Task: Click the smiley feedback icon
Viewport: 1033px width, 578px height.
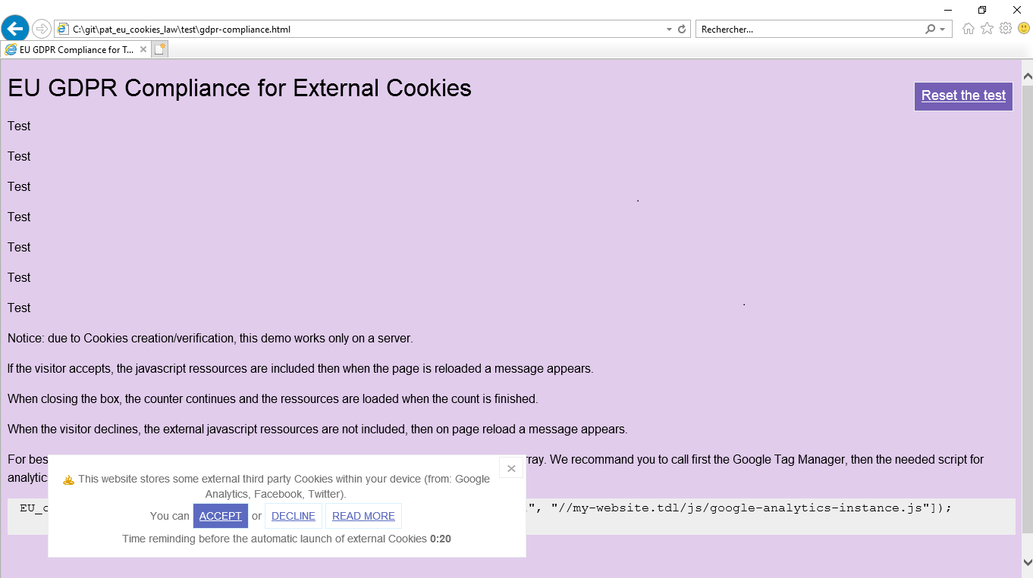Action: click(1024, 29)
